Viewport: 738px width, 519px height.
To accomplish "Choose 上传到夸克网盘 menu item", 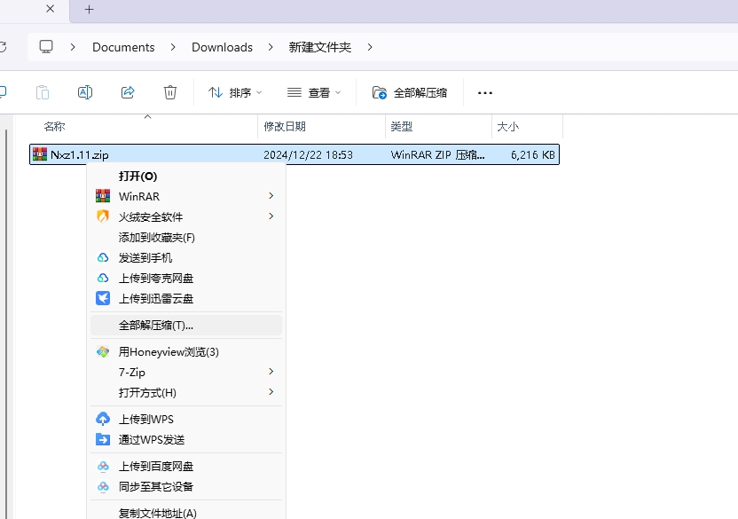I will point(186,279).
